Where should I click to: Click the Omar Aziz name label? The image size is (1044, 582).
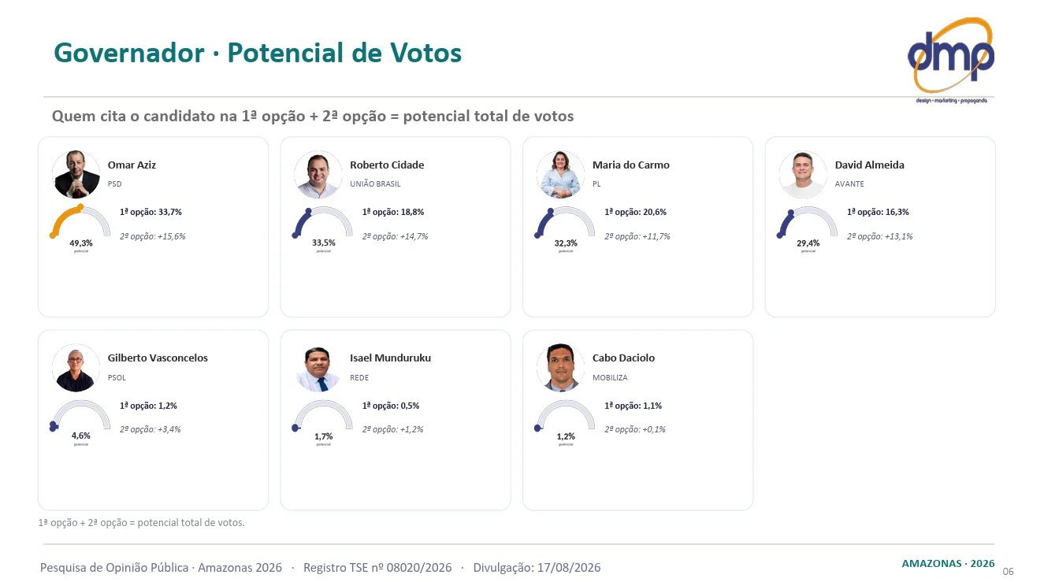(x=132, y=165)
